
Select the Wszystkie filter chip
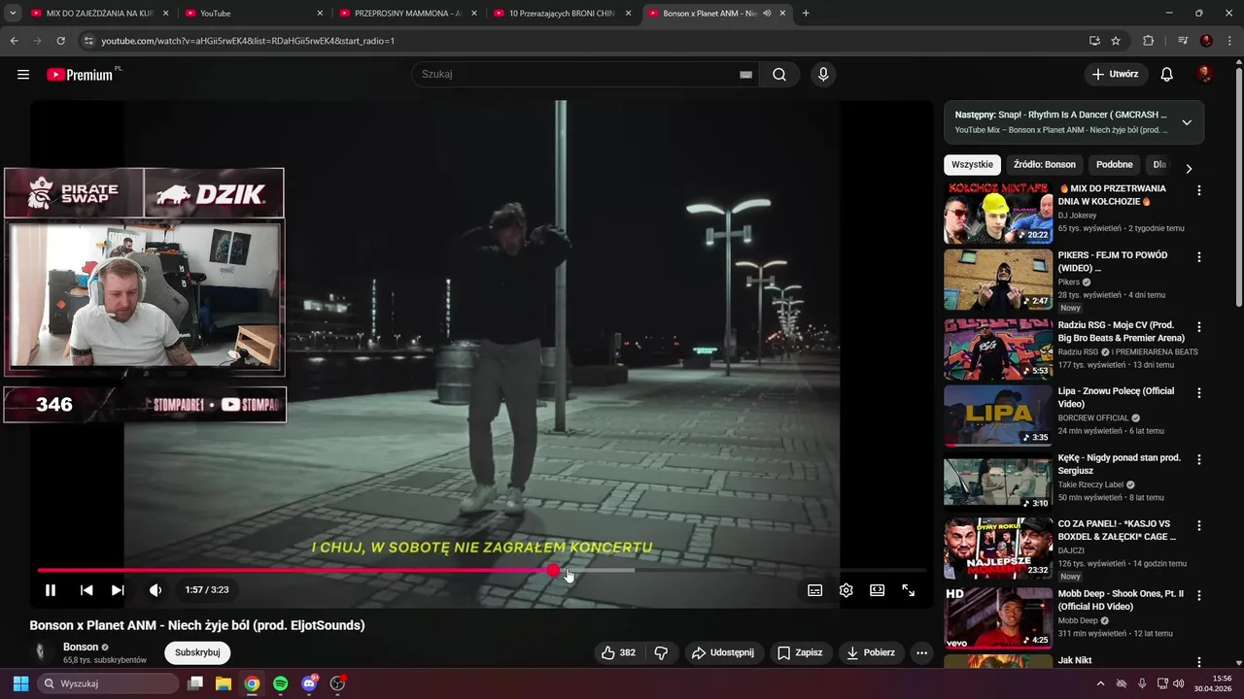[972, 165]
